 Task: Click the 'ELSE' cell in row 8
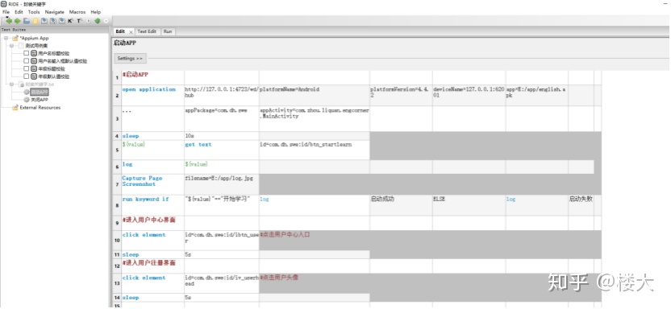coord(469,205)
